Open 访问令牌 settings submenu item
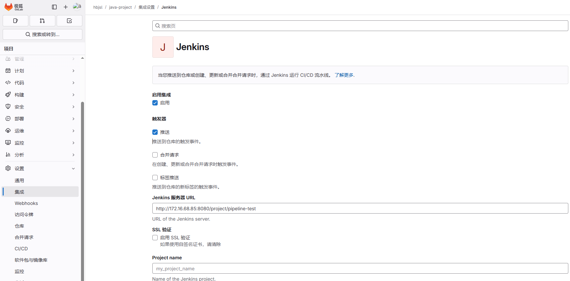The height and width of the screenshot is (281, 570). pyautogui.click(x=40, y=215)
